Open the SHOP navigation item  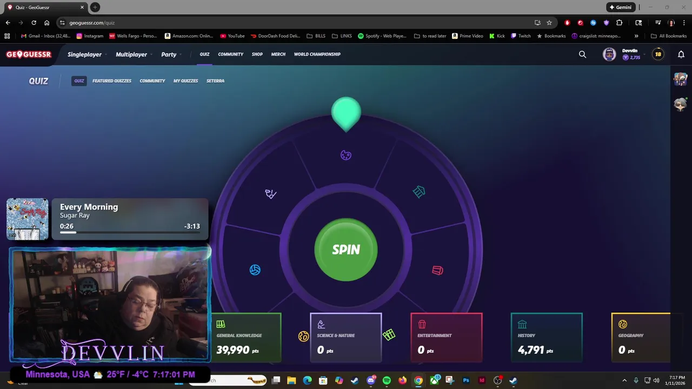[257, 55]
